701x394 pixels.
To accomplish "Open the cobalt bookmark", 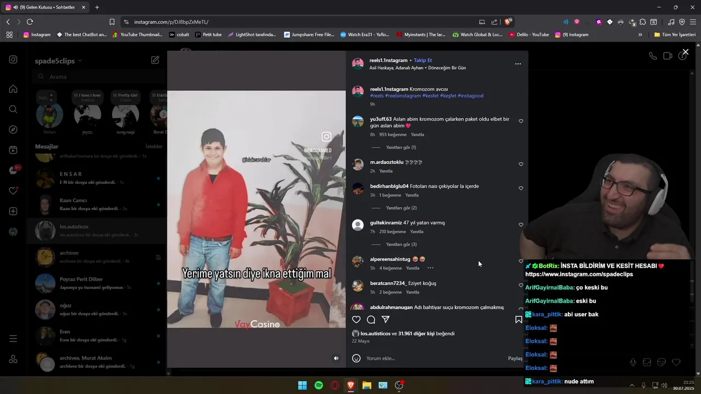I will [x=179, y=34].
